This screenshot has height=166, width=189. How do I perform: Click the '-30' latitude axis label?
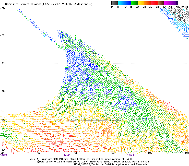point(2,8)
